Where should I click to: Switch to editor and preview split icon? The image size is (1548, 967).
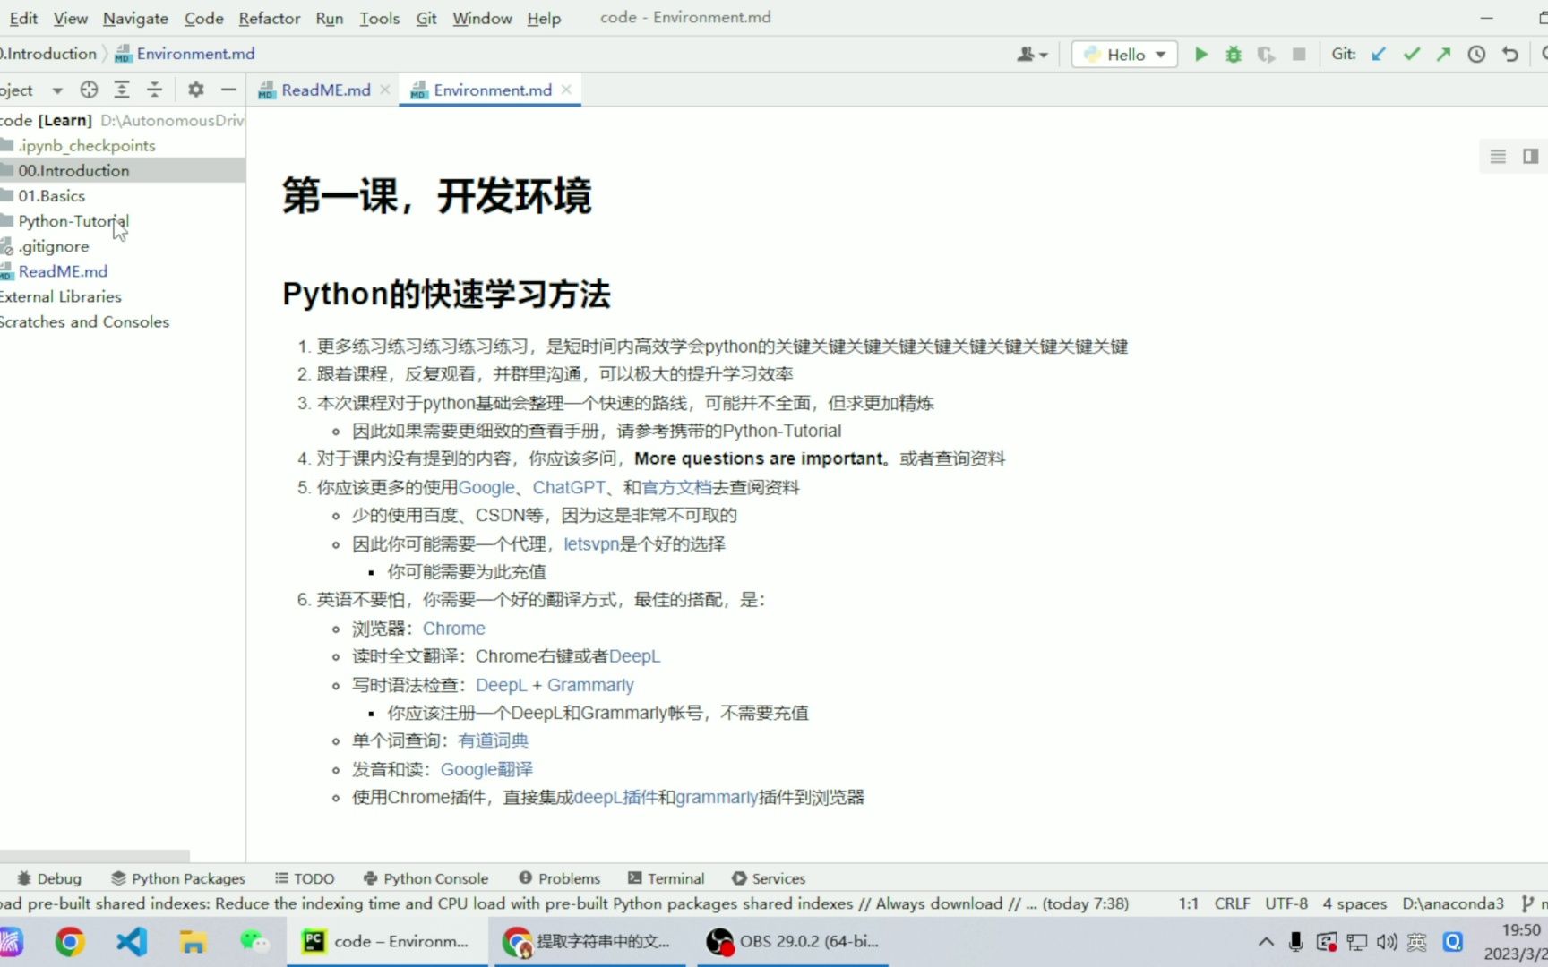[1530, 157]
